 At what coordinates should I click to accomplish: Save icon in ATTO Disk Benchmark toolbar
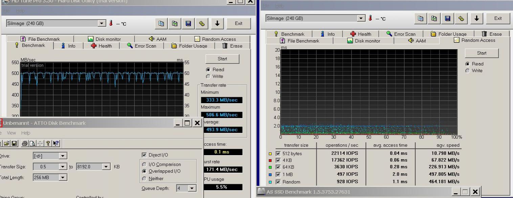tap(14, 143)
